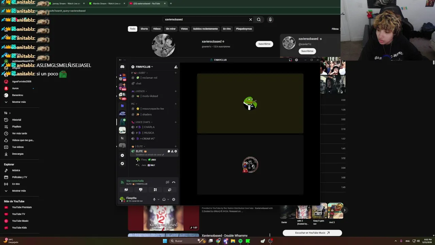
Task: Open the FINNYCLUB server dropdown menu
Action: [x=142, y=67]
